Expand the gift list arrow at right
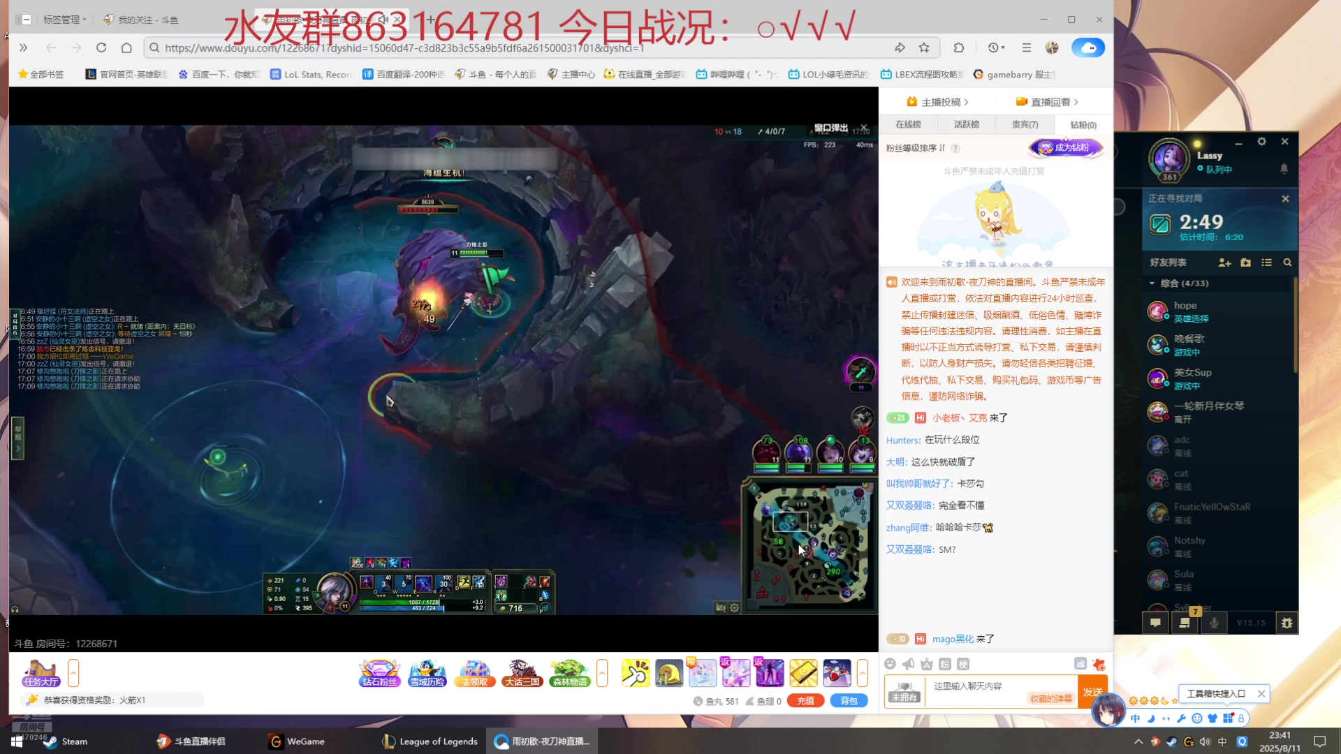This screenshot has width=1341, height=754. tap(863, 673)
